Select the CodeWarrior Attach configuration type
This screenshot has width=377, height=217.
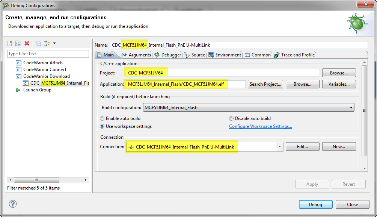(x=43, y=63)
